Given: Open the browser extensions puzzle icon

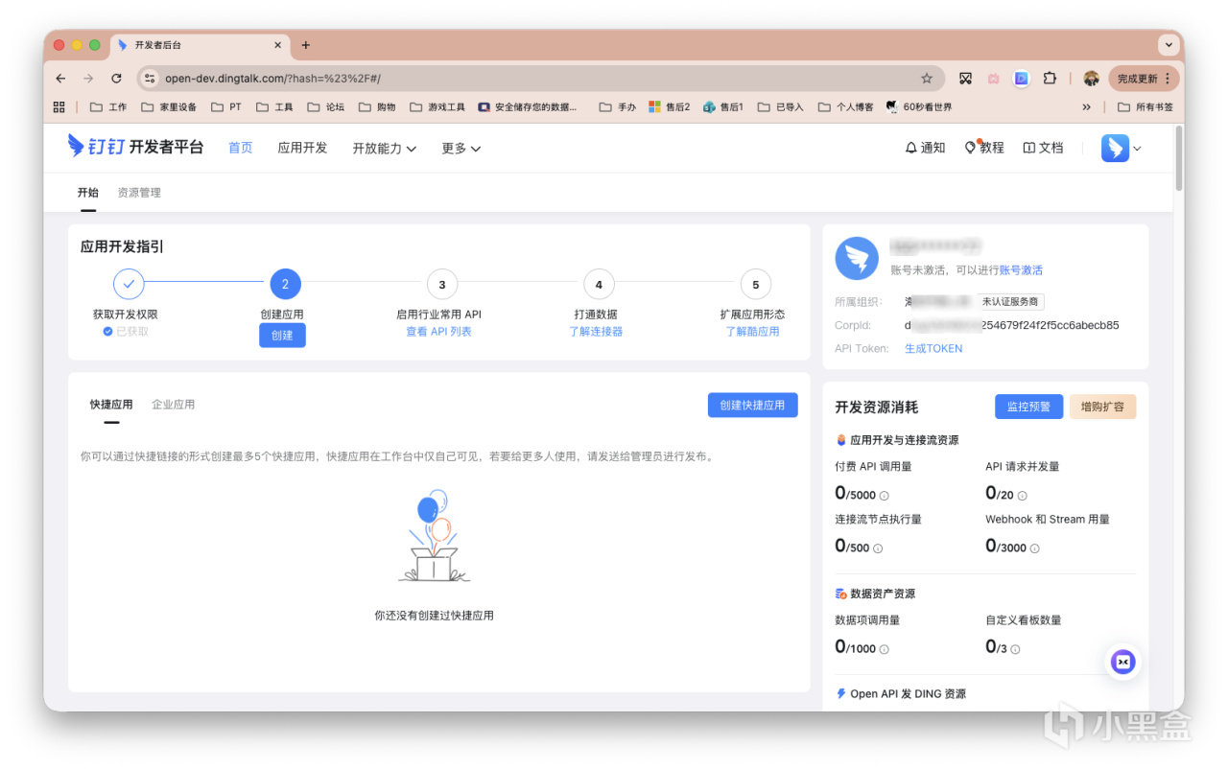Looking at the screenshot, I should (1050, 79).
